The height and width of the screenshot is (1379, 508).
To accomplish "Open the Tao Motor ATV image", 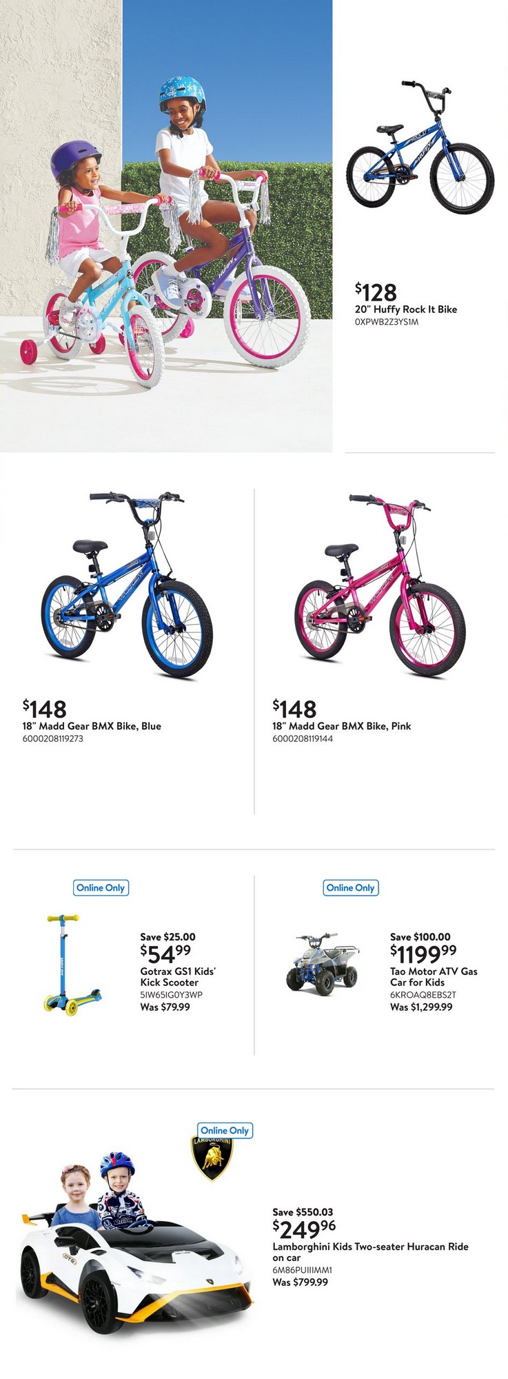I will 323,960.
